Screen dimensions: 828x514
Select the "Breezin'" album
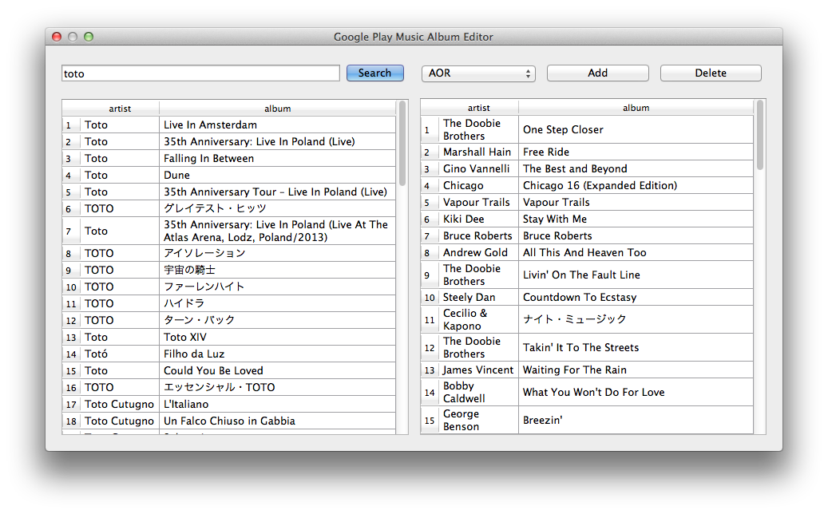pyautogui.click(x=636, y=420)
